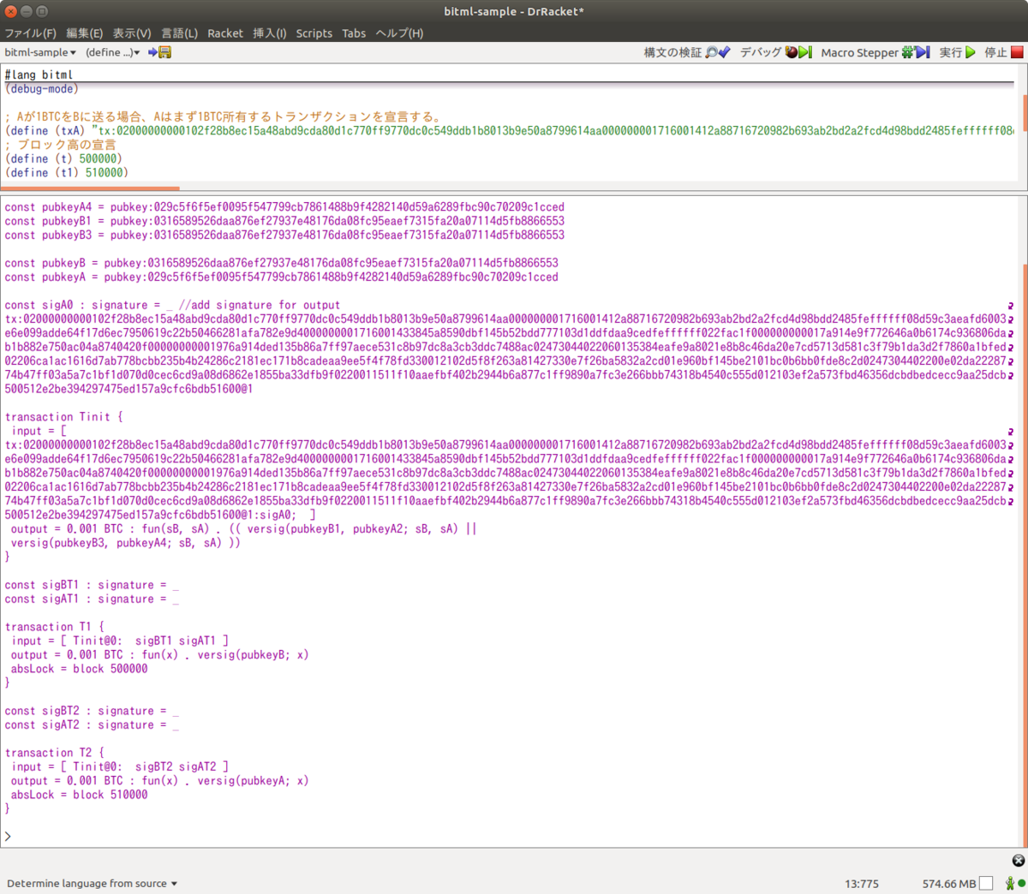Click the const pubkeyB1 line

[x=284, y=221]
